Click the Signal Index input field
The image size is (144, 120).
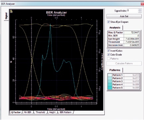pos(133,11)
